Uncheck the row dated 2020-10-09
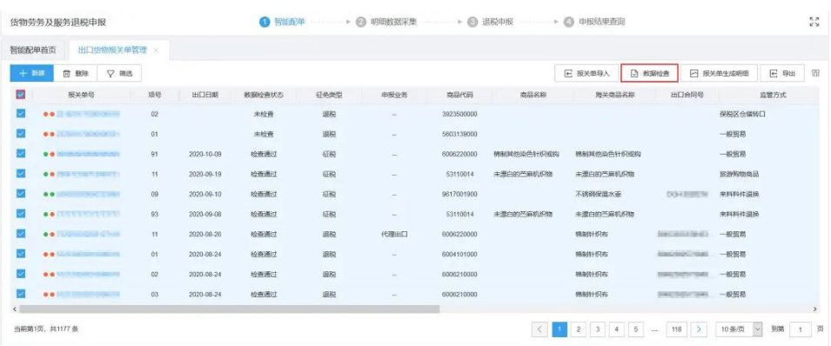 coord(21,154)
